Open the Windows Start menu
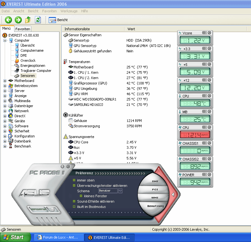The image size is (251, 242). (x=15, y=237)
